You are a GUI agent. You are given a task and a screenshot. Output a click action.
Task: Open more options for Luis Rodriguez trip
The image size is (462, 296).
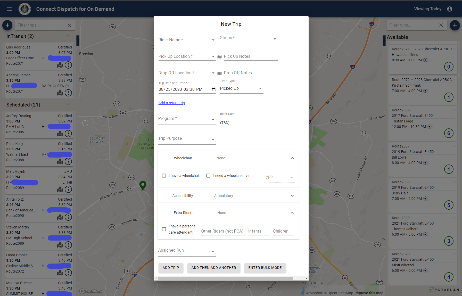[68, 65]
